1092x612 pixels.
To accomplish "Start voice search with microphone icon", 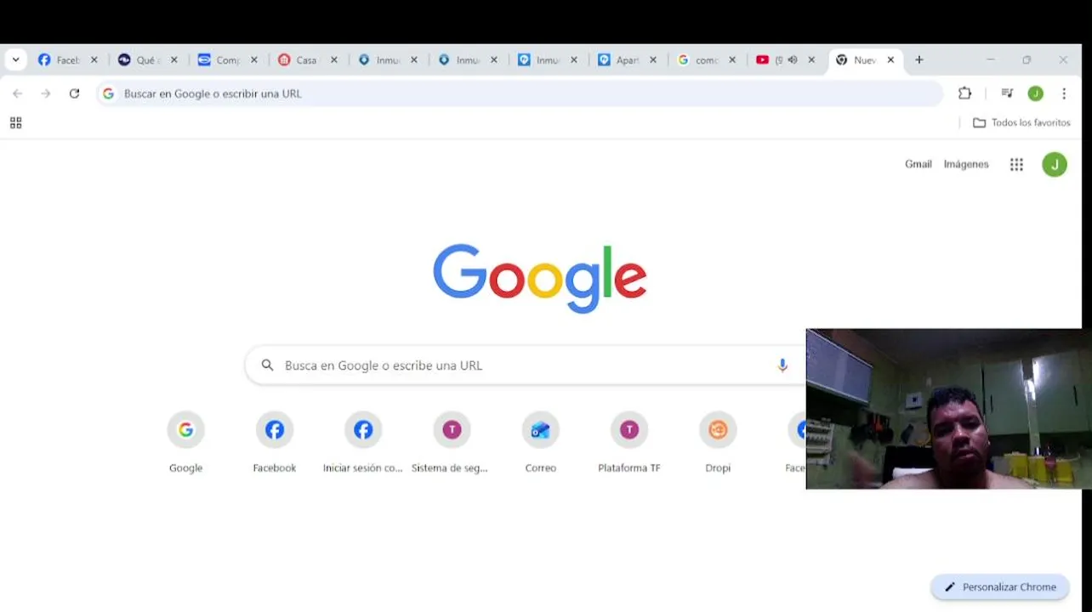I will tap(782, 365).
